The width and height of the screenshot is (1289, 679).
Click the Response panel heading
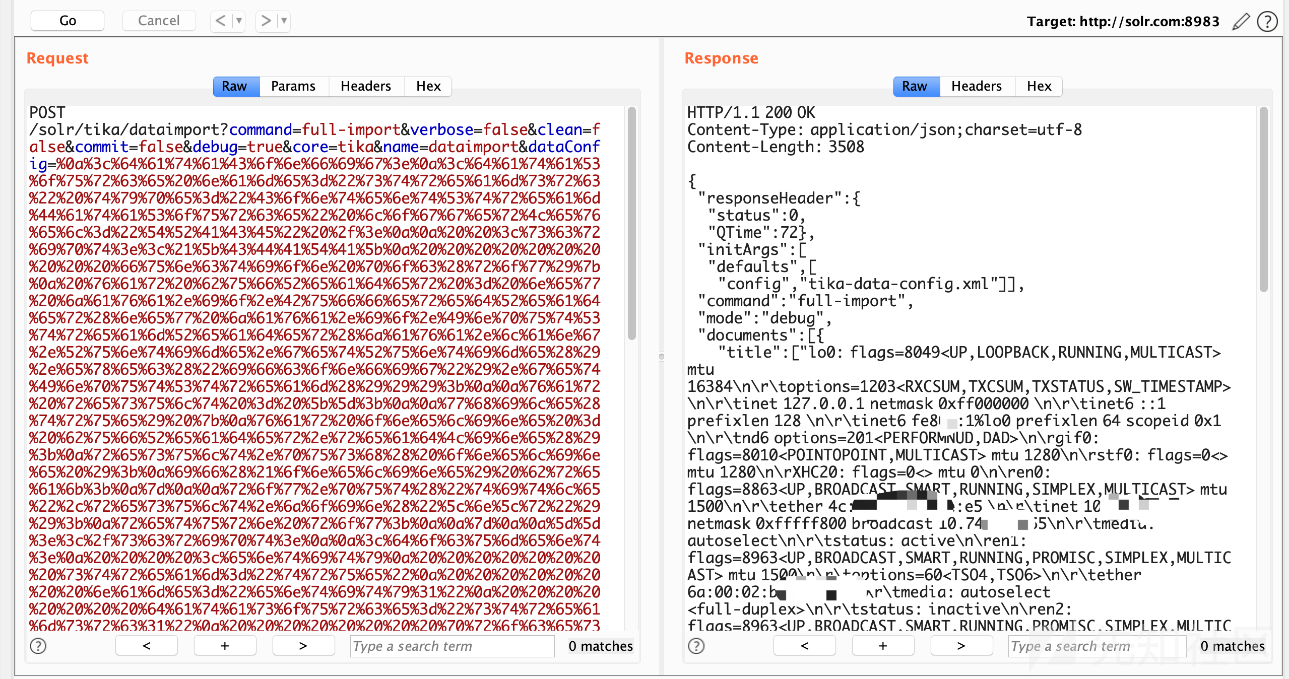click(721, 58)
